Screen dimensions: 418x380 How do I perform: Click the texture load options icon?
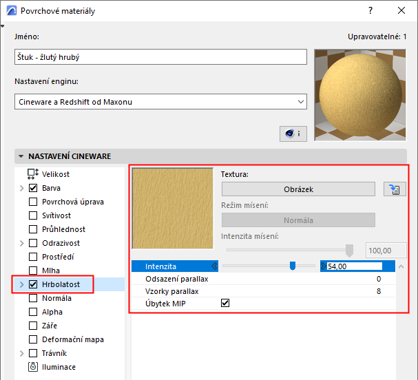(395, 189)
